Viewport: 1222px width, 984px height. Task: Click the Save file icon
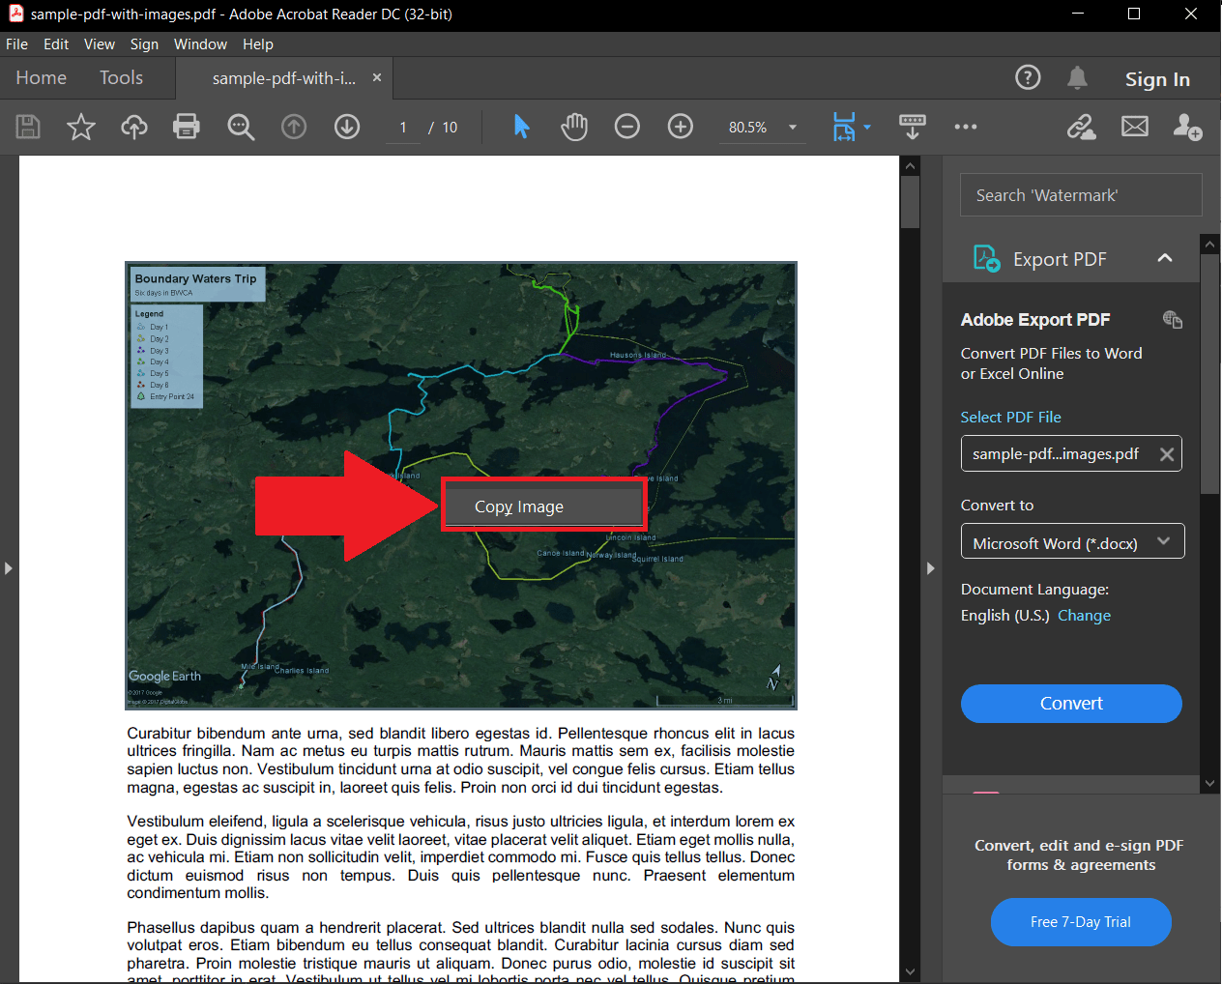click(x=28, y=127)
